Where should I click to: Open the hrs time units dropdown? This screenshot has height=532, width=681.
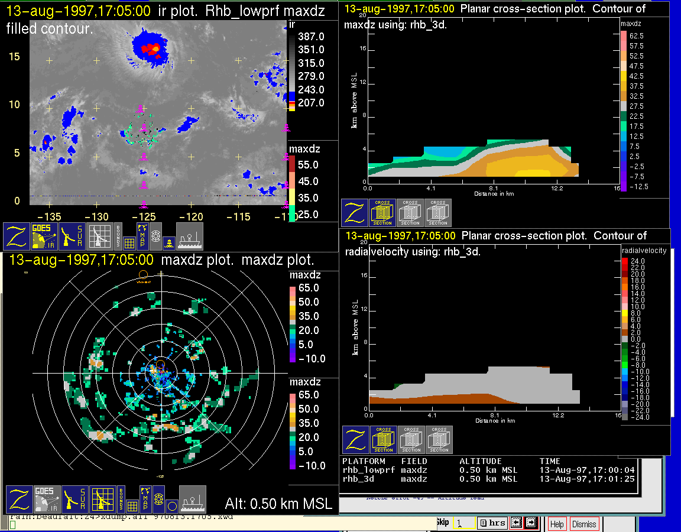(x=492, y=523)
